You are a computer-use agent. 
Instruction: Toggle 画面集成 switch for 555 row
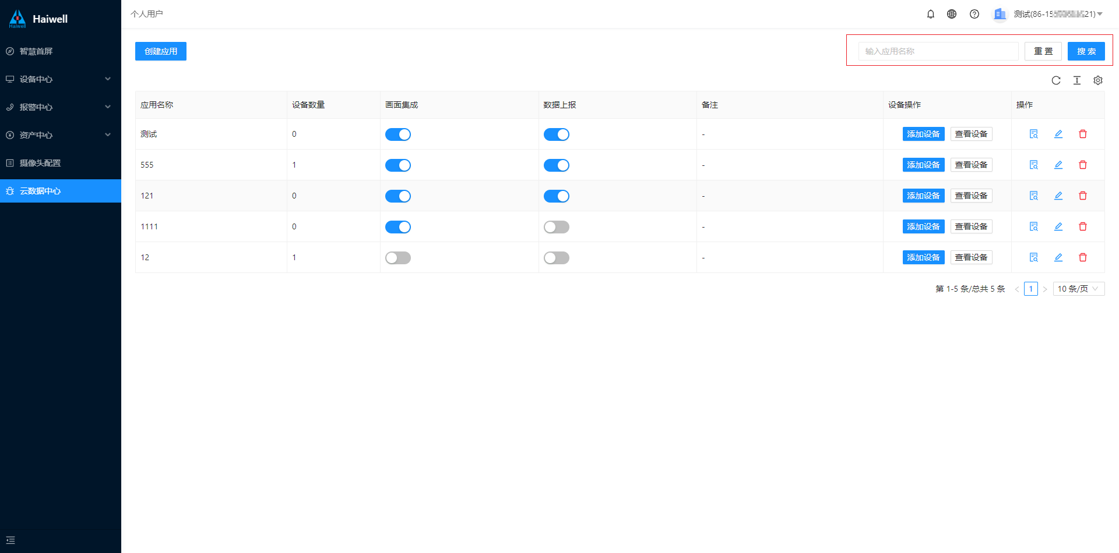pos(398,165)
